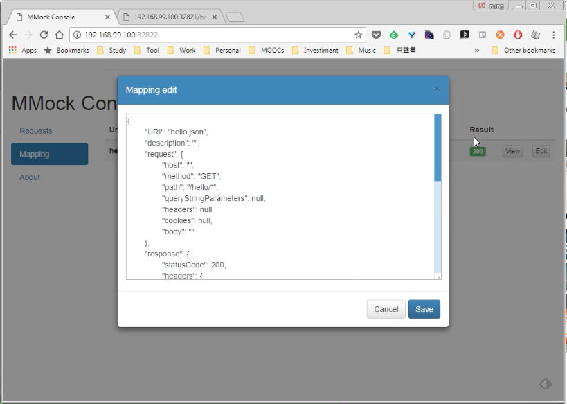The height and width of the screenshot is (404, 567).
Task: Click the "statusCode": 200 line
Action: [194, 265]
